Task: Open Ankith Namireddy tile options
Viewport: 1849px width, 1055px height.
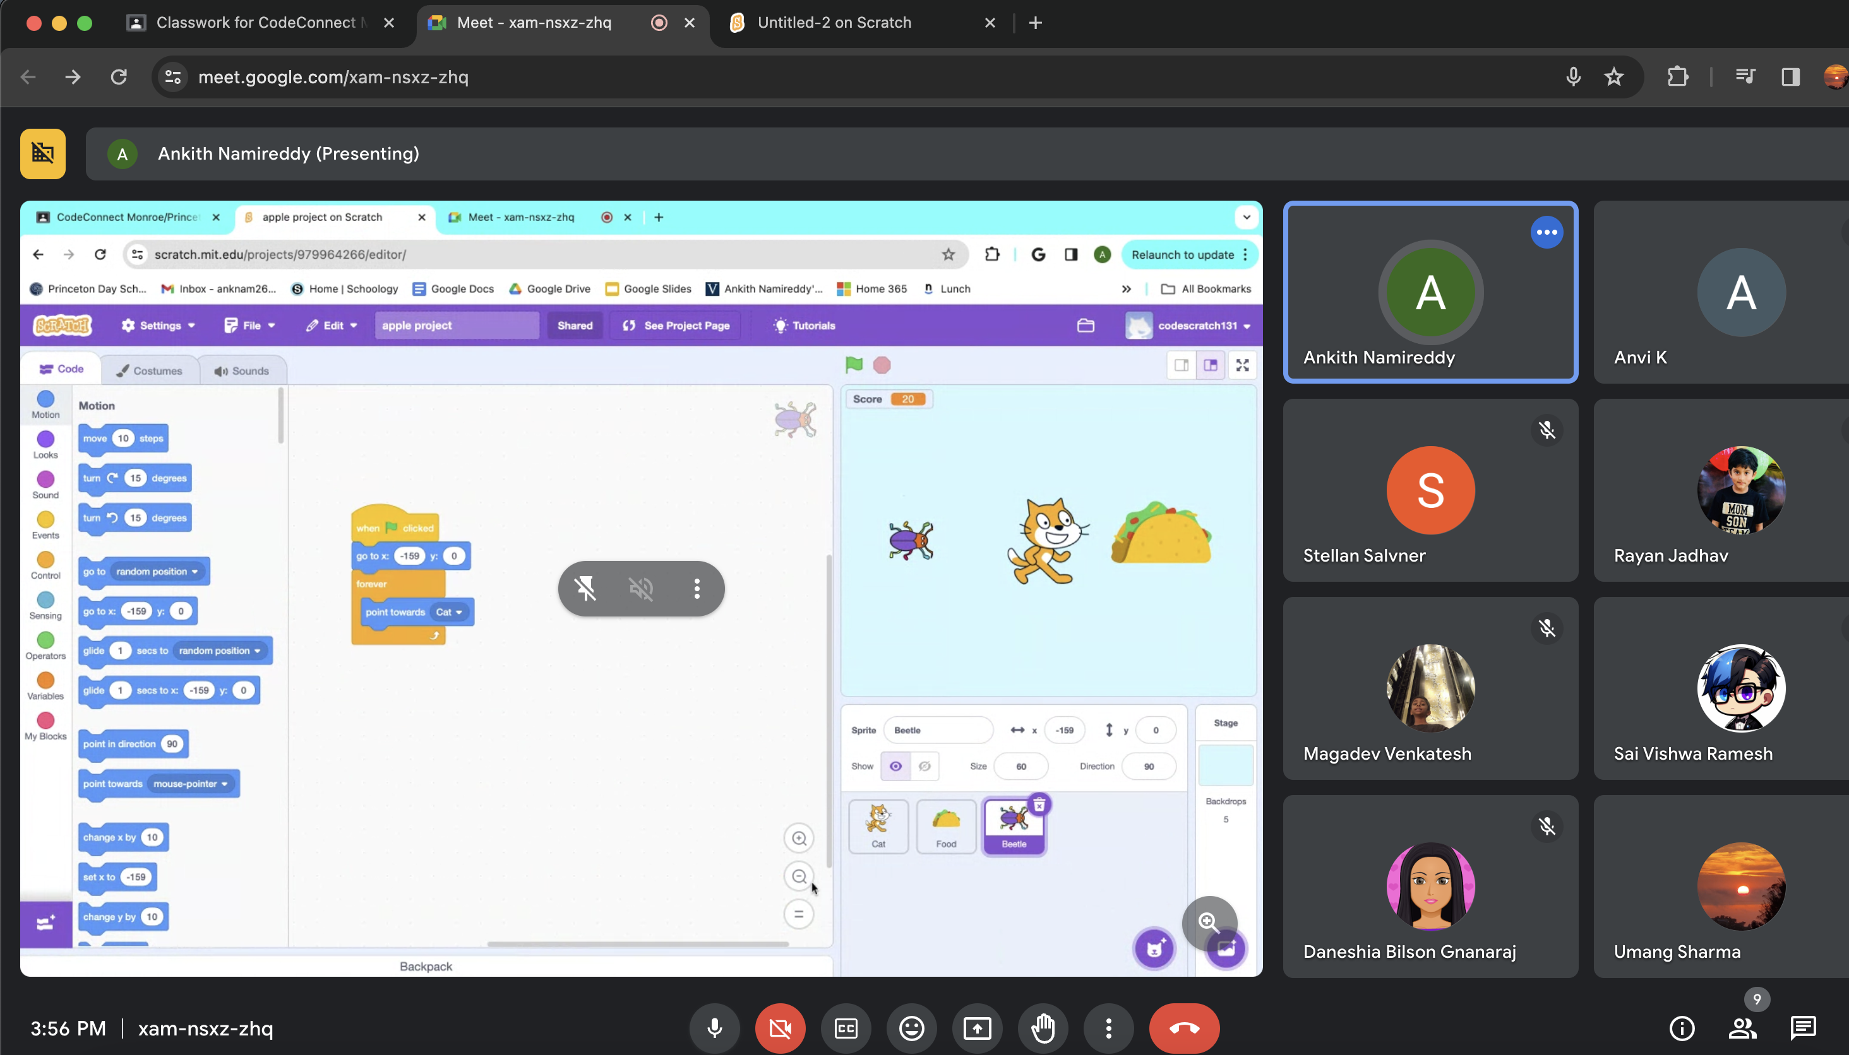Action: (x=1546, y=233)
